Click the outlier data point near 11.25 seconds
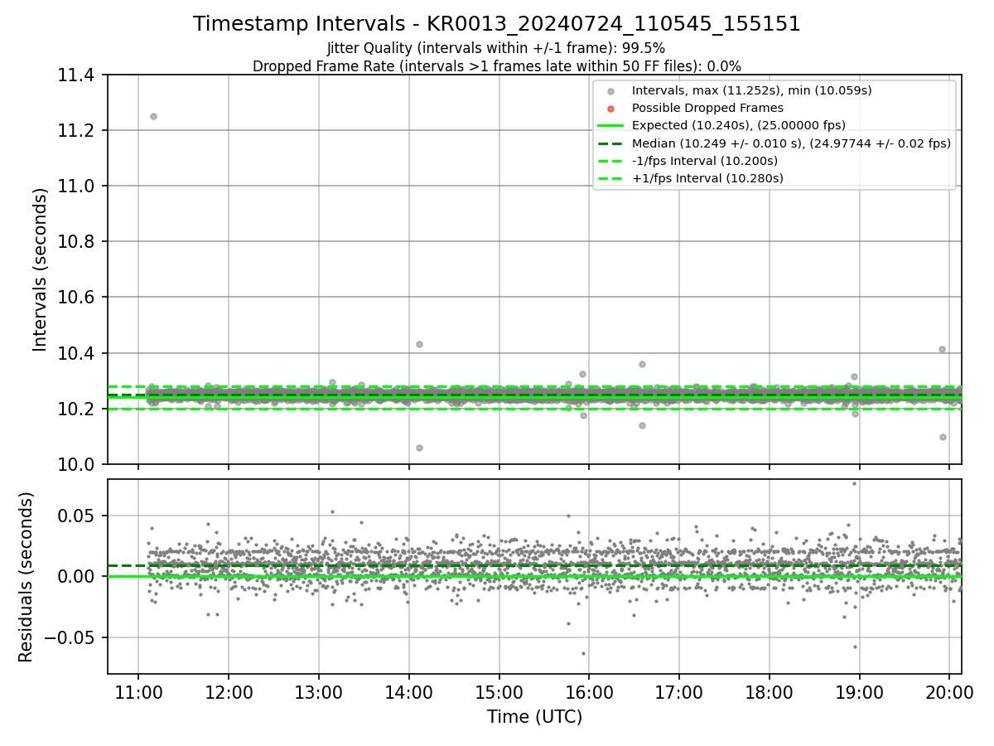The height and width of the screenshot is (746, 994). point(153,116)
